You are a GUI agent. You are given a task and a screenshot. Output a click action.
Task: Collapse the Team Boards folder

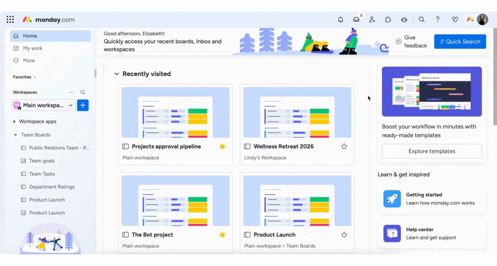(x=15, y=135)
